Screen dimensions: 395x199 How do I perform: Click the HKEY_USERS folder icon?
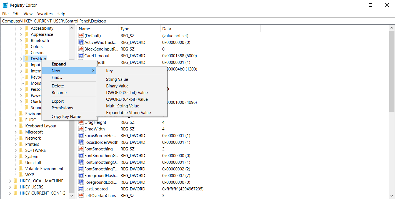[x=16, y=187]
